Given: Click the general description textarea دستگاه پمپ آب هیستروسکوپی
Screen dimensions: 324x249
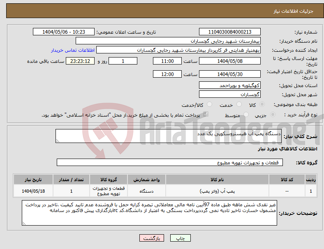Looking at the screenshot, I should [x=169, y=136].
